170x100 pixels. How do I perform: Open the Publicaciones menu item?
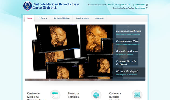[x=82, y=18]
